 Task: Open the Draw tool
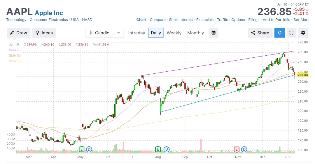coord(18,33)
